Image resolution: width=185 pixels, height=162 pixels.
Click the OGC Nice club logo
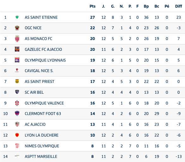tap(17, 28)
